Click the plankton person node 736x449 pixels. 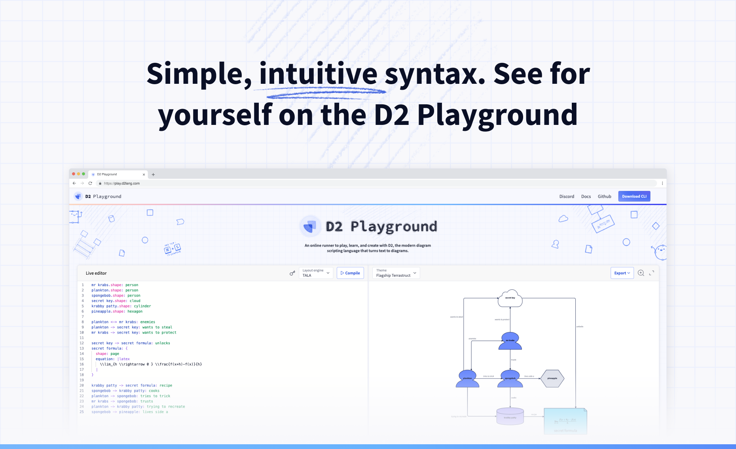tap(467, 379)
